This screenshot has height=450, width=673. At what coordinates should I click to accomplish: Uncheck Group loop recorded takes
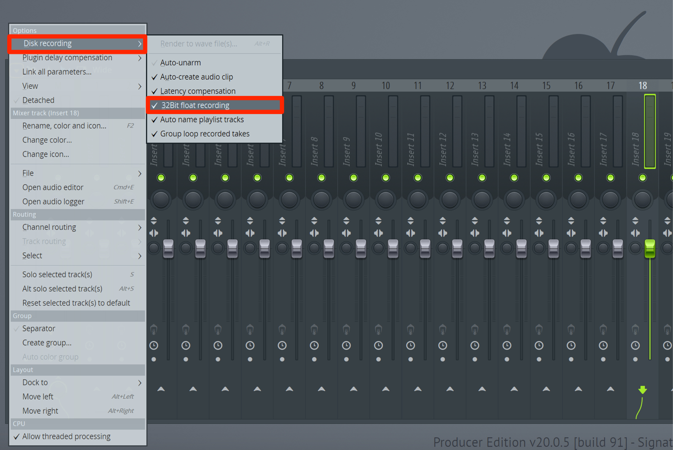pos(214,134)
